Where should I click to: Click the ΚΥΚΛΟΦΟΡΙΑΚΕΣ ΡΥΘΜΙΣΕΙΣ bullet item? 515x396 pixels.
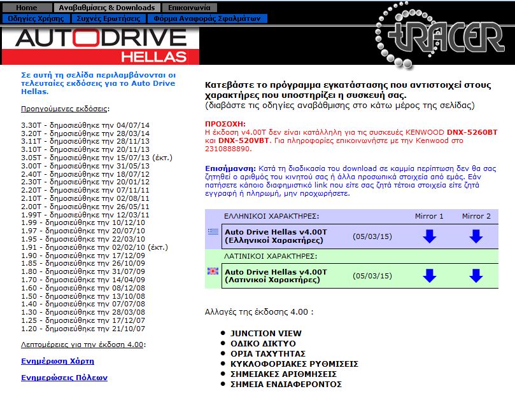[x=294, y=364]
